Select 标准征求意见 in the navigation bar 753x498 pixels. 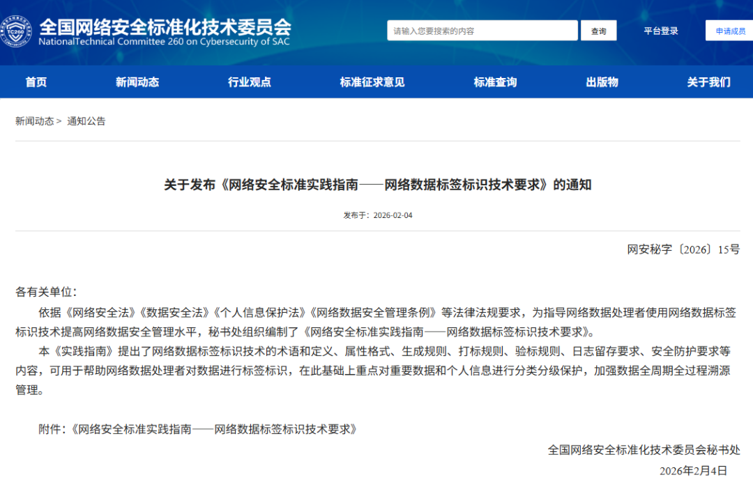372,82
